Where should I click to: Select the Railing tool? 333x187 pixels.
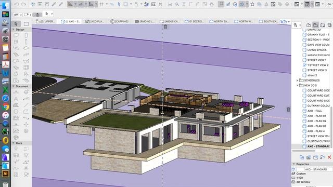point(26,55)
